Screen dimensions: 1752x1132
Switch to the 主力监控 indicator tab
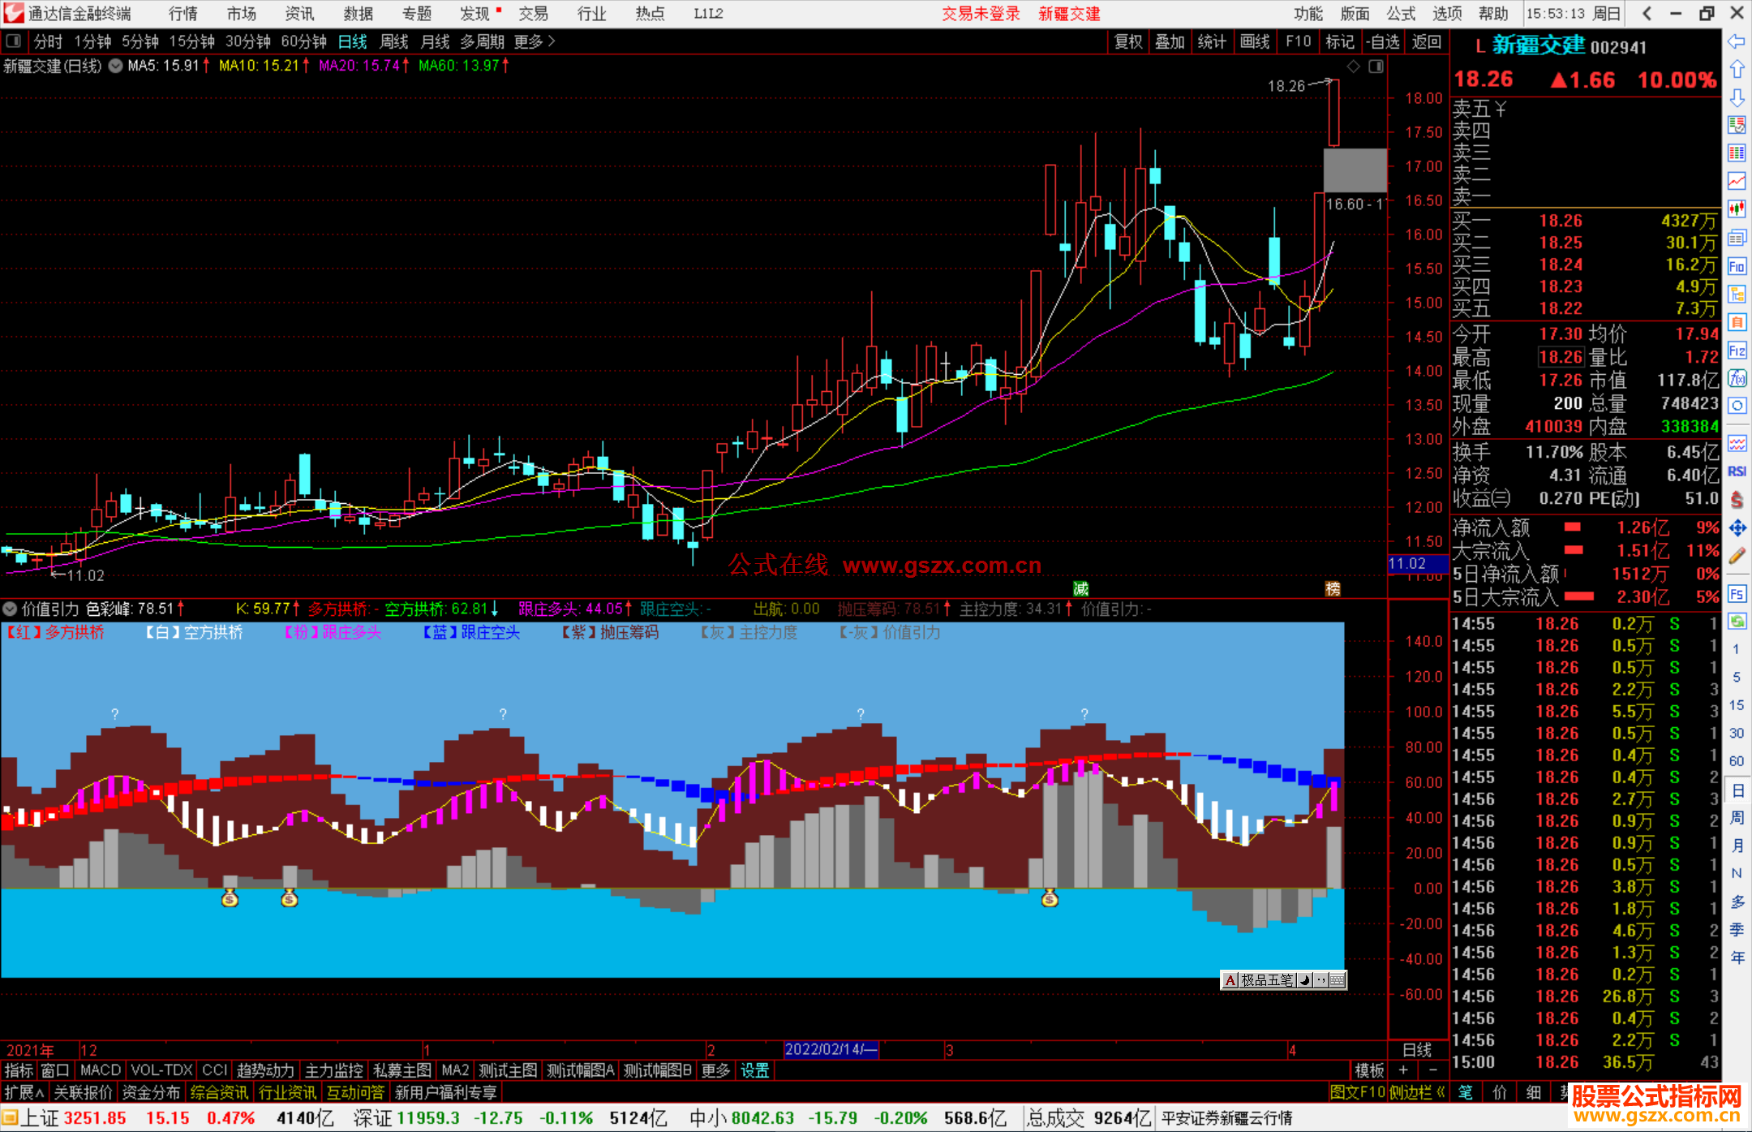pyautogui.click(x=333, y=1070)
